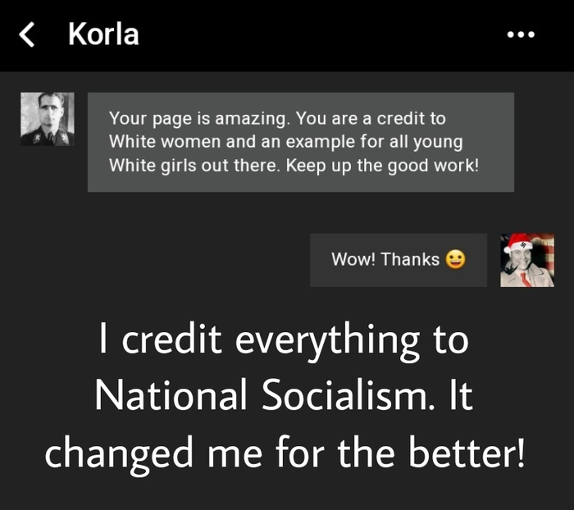Click the word 'Thanks' in the reply
Screen dimensions: 574x510
410,259
